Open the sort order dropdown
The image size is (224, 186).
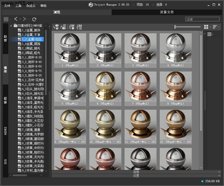(x=216, y=27)
